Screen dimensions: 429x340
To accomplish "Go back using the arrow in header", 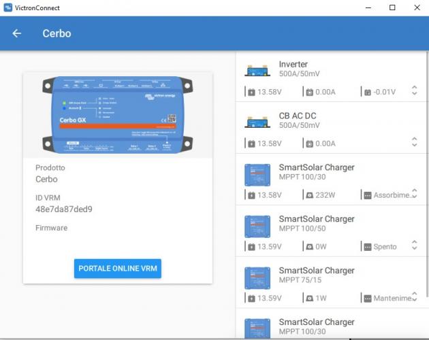I will click(17, 33).
